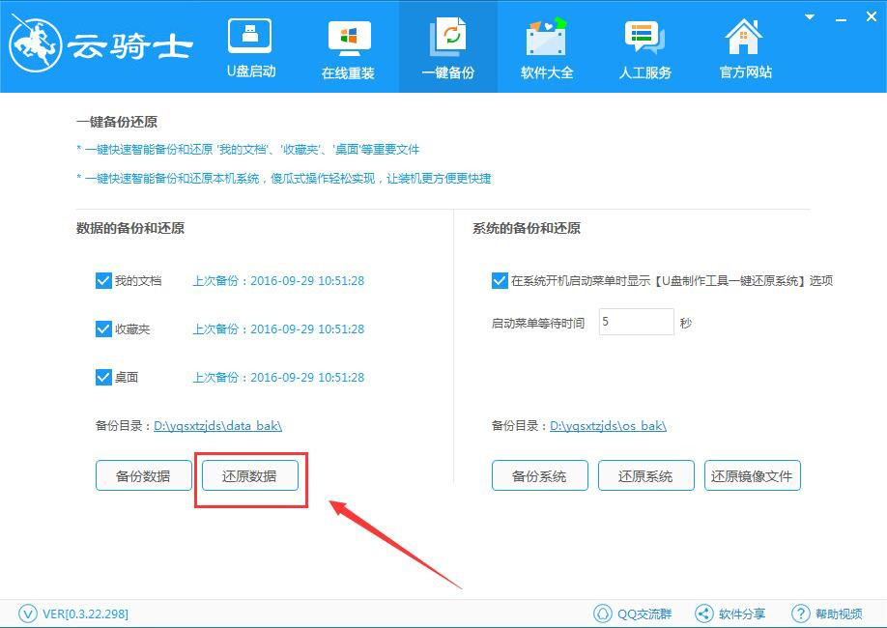Screen dimensions: 887x628
Task: Edit the boot menu wait time field
Action: coord(635,322)
